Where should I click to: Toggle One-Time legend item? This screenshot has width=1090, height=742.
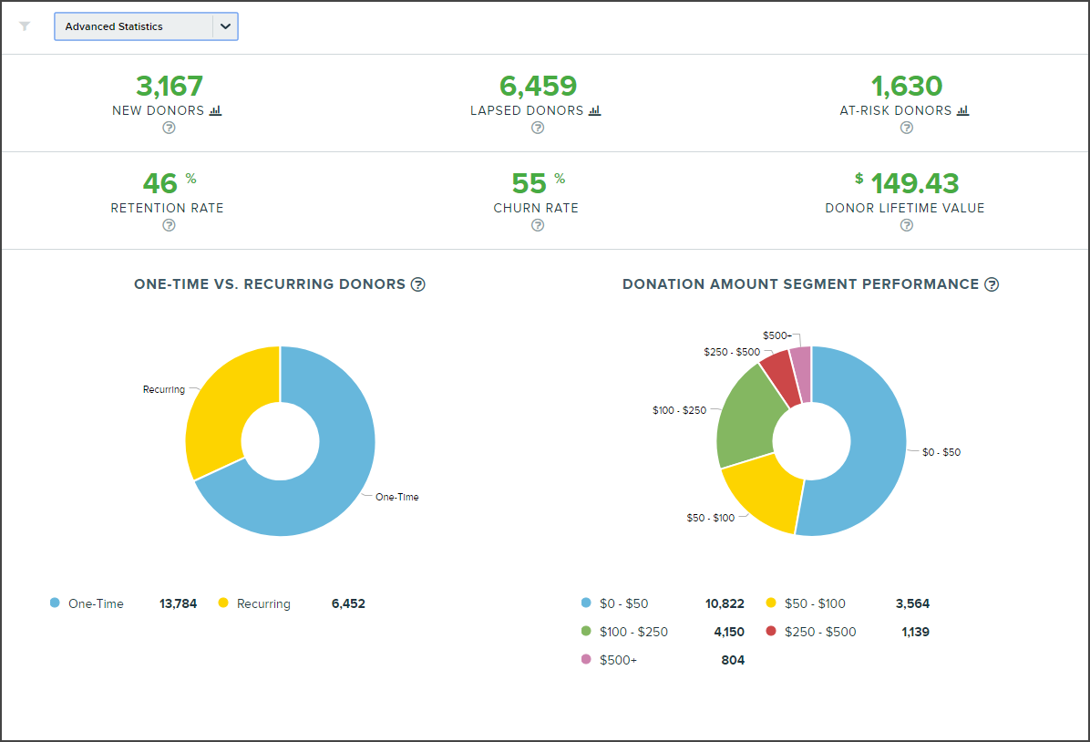pyautogui.click(x=96, y=603)
